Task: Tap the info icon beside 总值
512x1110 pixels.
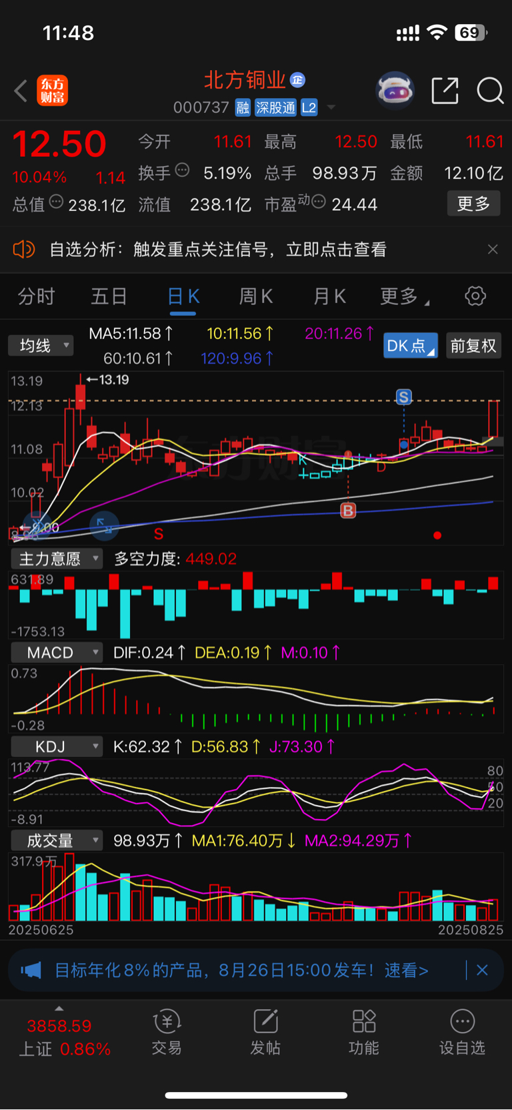Action: 57,202
